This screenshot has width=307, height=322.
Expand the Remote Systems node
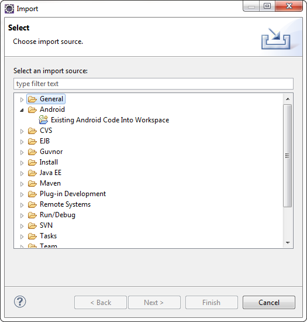(x=22, y=205)
